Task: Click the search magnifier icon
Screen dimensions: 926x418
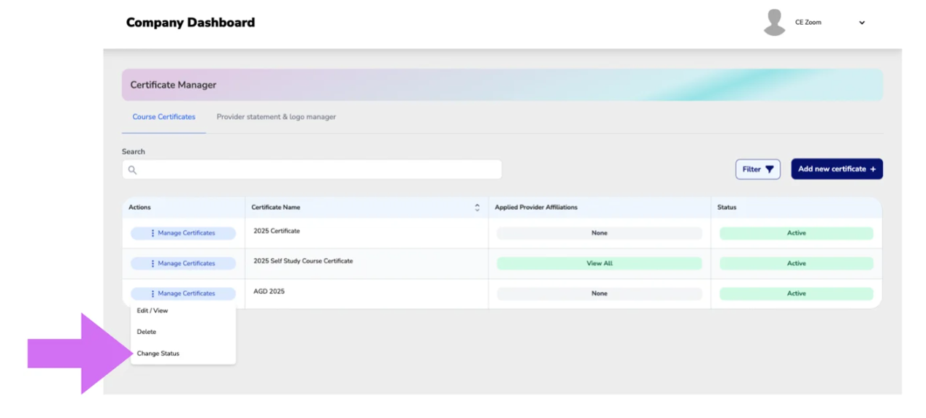Action: coord(132,170)
